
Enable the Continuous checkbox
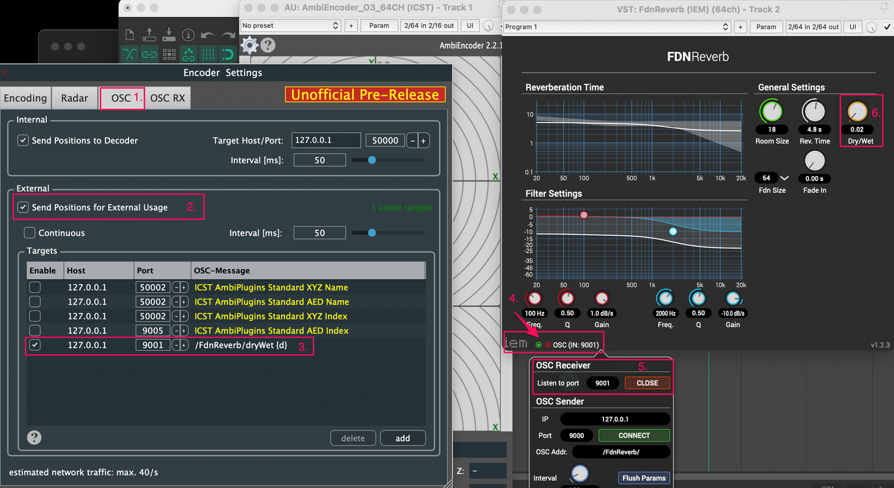(30, 233)
